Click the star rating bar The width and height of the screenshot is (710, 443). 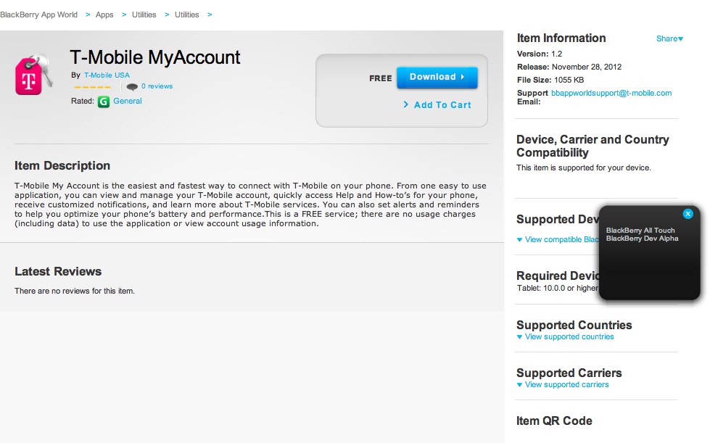tap(92, 87)
